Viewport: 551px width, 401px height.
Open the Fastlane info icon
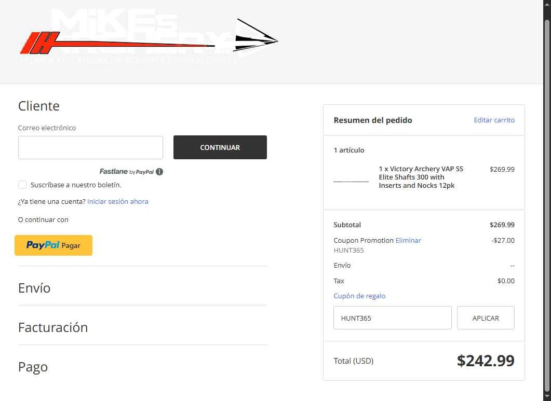(x=159, y=172)
